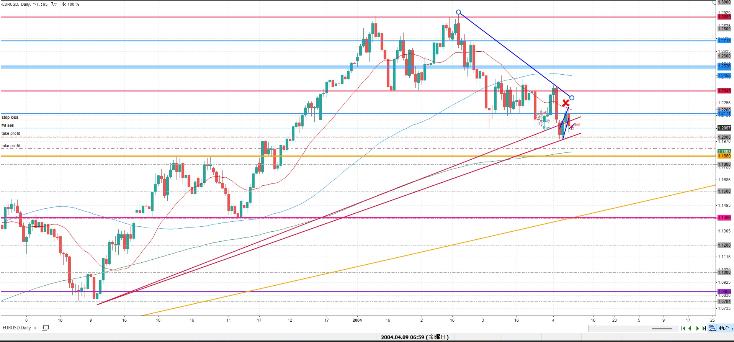734x342 pixels.
Task: Select the EURUSD,Daily tab
Action: [17, 328]
